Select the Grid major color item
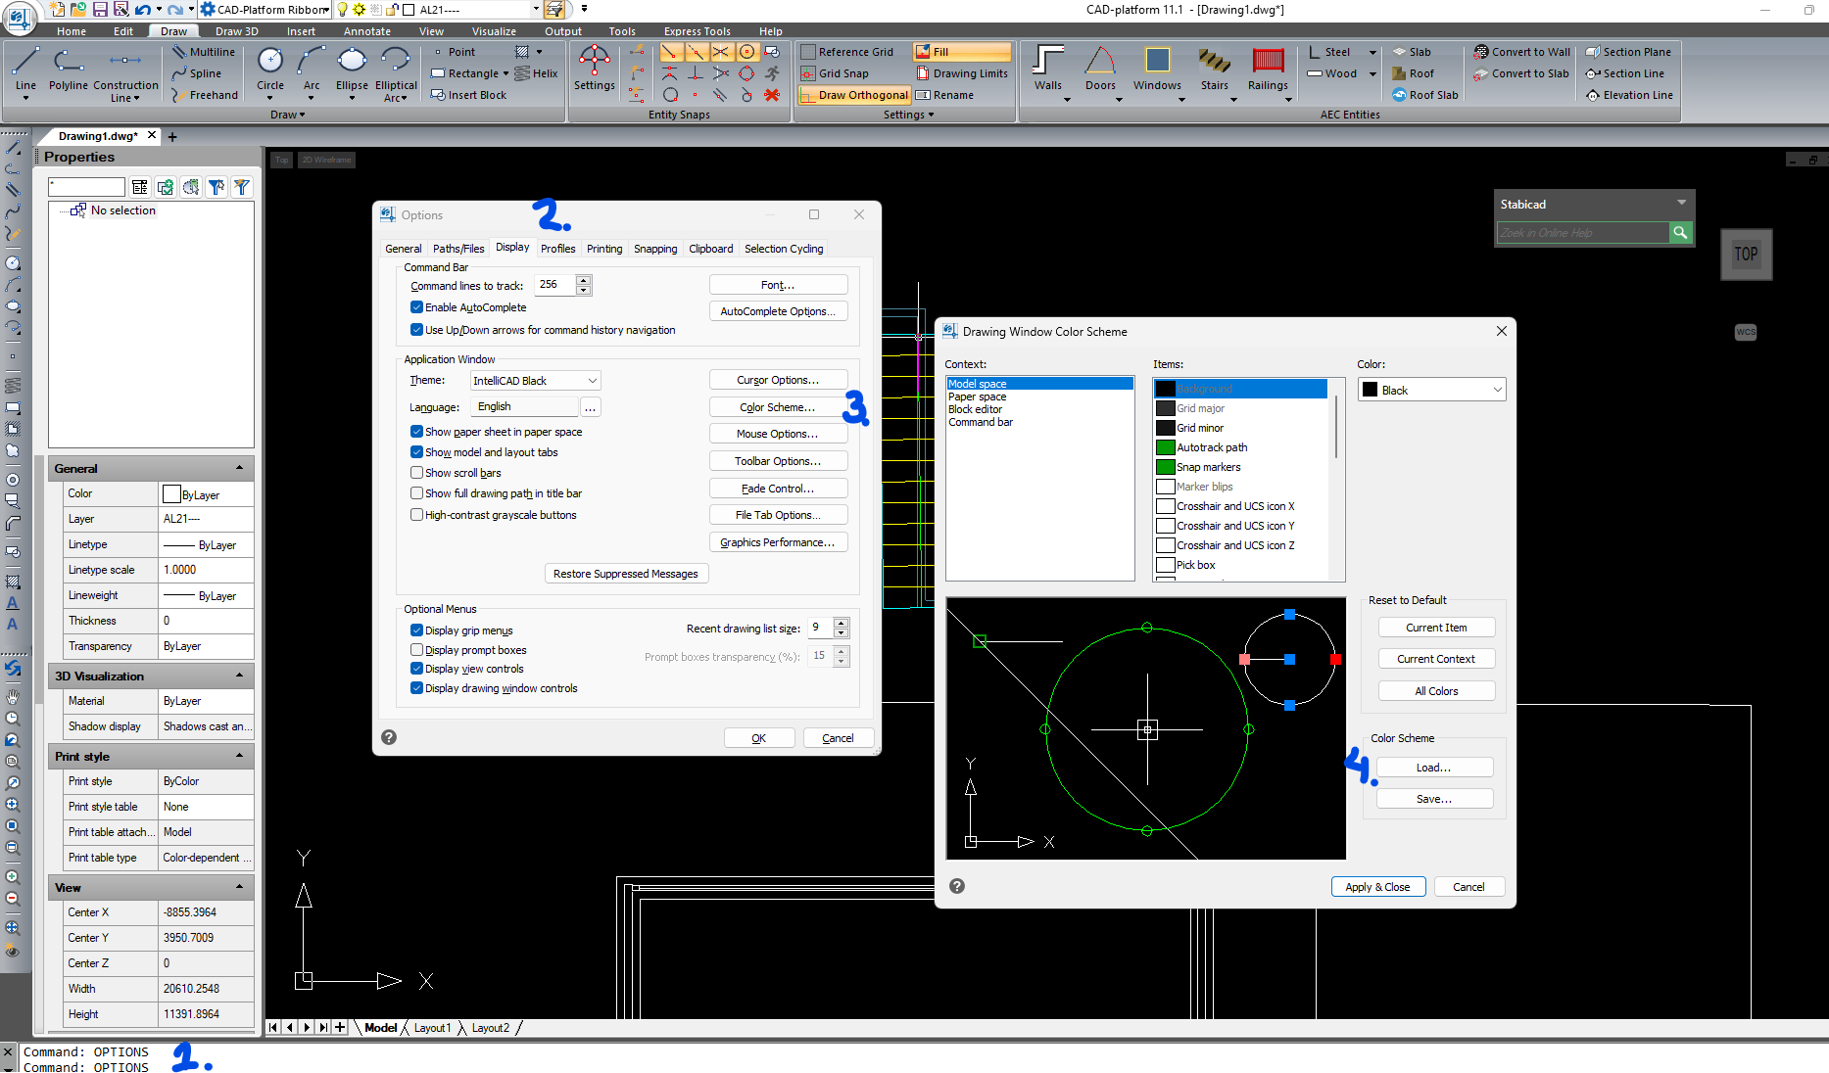This screenshot has width=1829, height=1073. [1239, 408]
